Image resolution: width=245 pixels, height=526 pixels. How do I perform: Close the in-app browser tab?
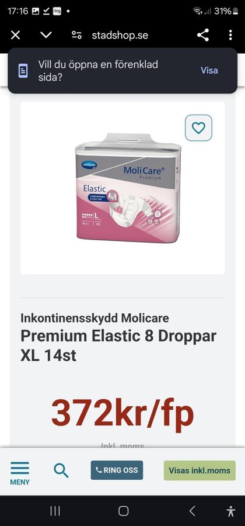click(x=15, y=35)
